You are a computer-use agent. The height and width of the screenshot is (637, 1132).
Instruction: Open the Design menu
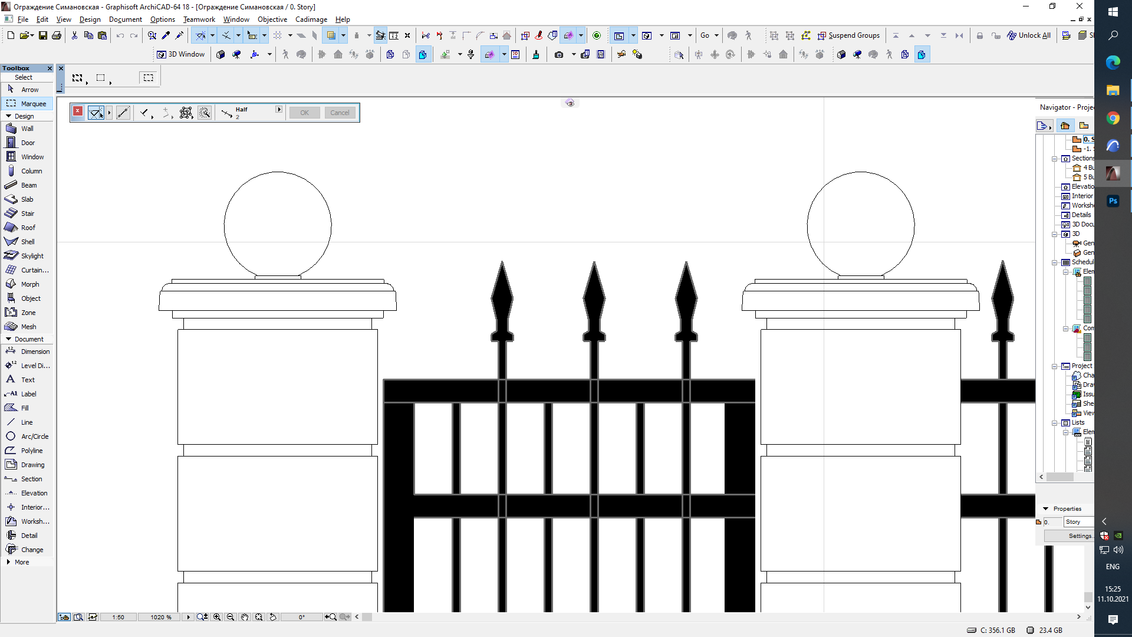[x=90, y=19]
